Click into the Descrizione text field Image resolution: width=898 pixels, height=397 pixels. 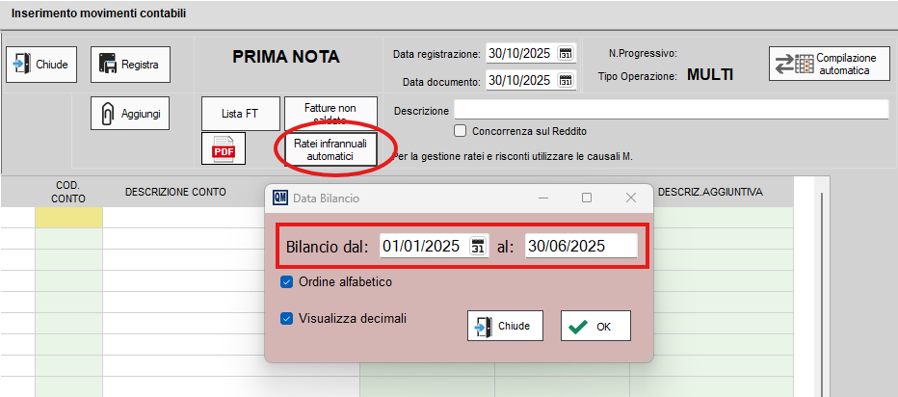point(670,109)
